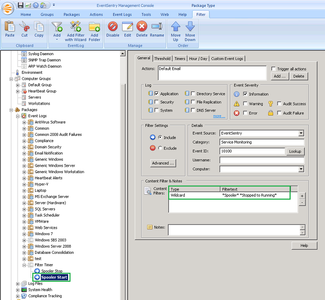Screen dimensions: 325x300
Task: Click the Delete action button
Action: pyautogui.click(x=299, y=76)
